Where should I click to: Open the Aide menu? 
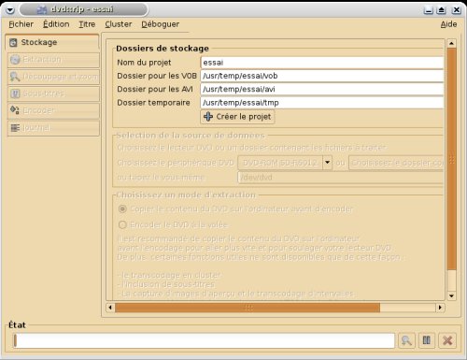[x=448, y=24]
